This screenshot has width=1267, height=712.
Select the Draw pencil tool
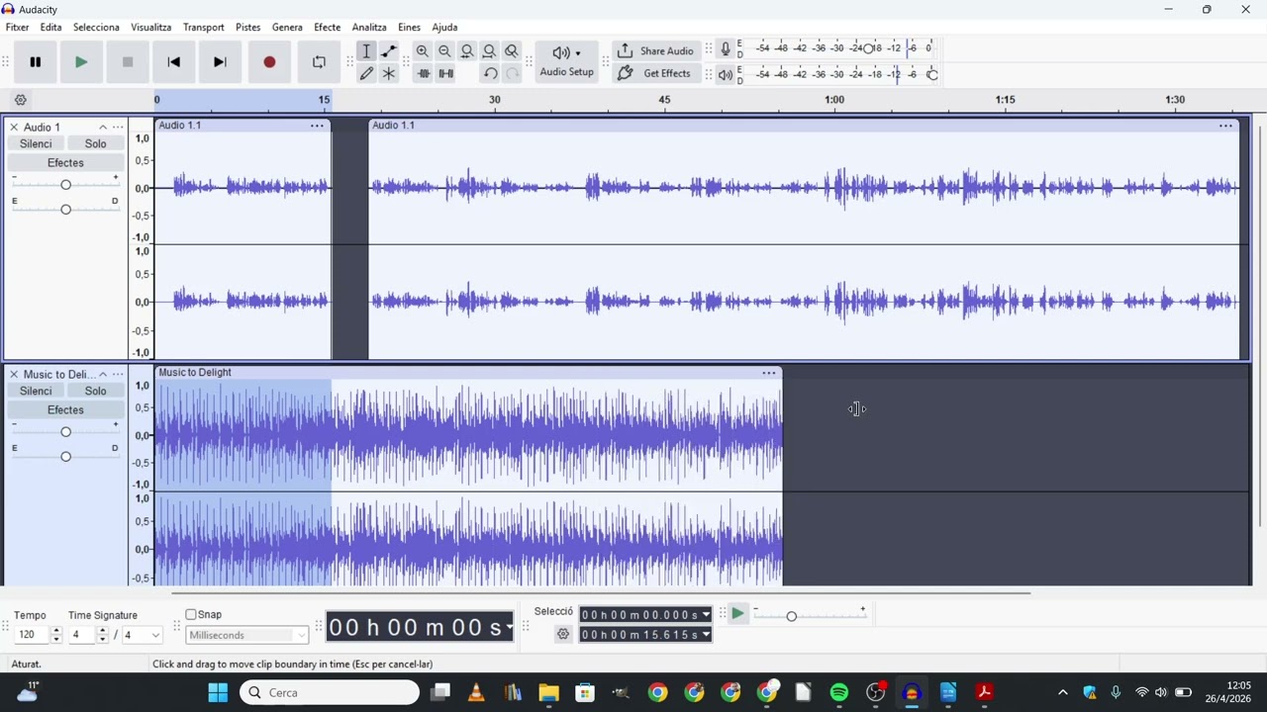[x=366, y=73]
